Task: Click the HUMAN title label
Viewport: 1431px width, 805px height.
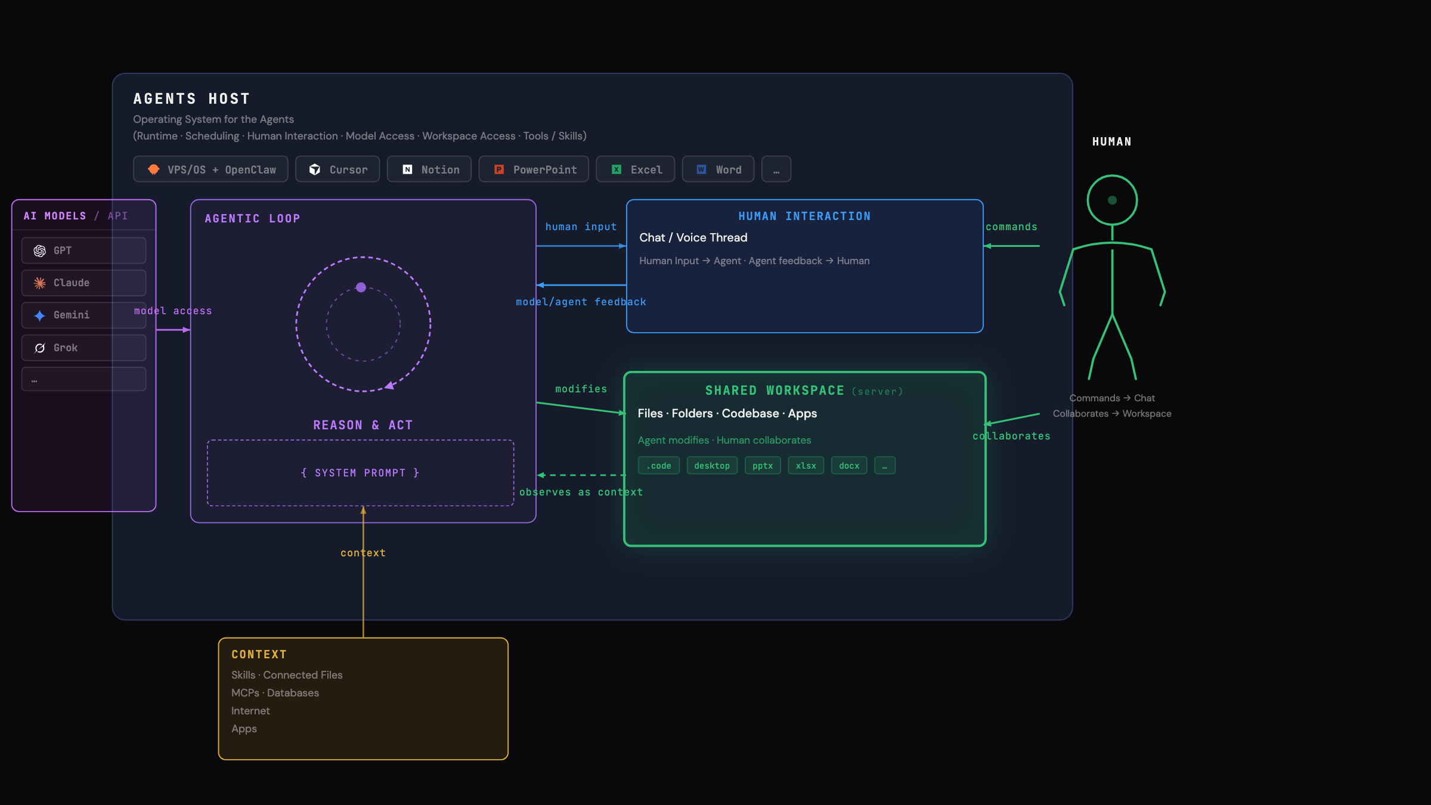Action: point(1112,141)
